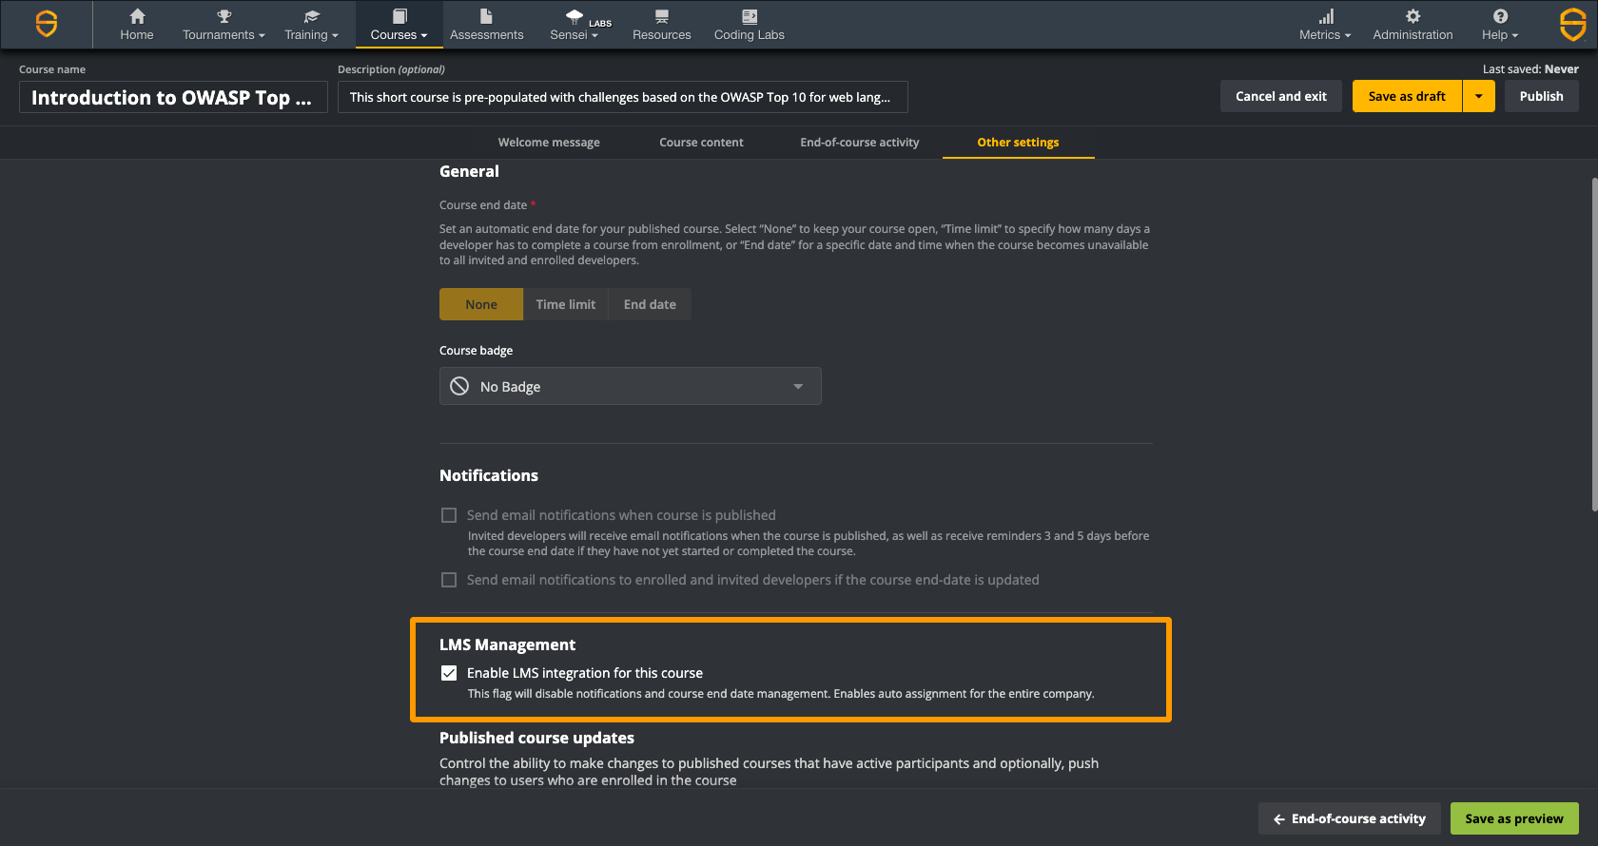Click the 'Notifications' heading

pos(489,475)
